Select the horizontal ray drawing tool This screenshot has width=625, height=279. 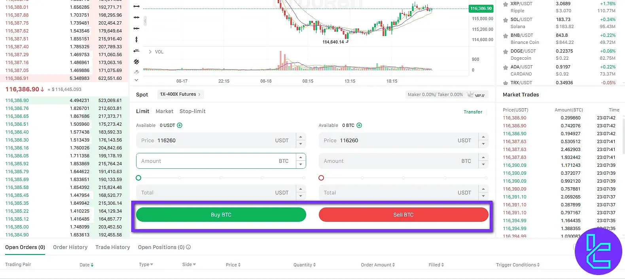tap(136, 28)
